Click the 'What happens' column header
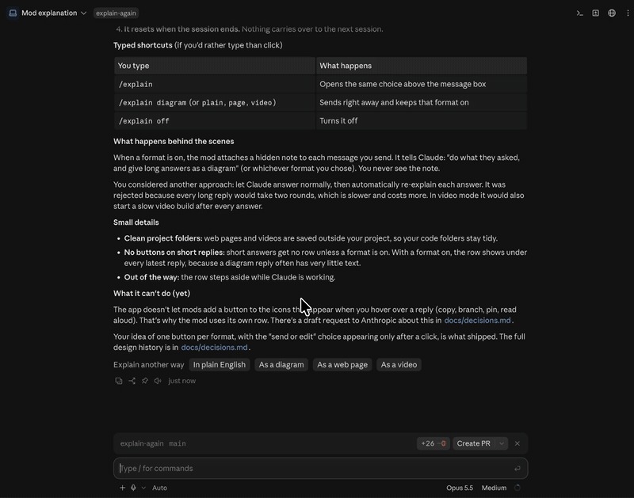Screen dimensions: 634x498 [x=422, y=66]
